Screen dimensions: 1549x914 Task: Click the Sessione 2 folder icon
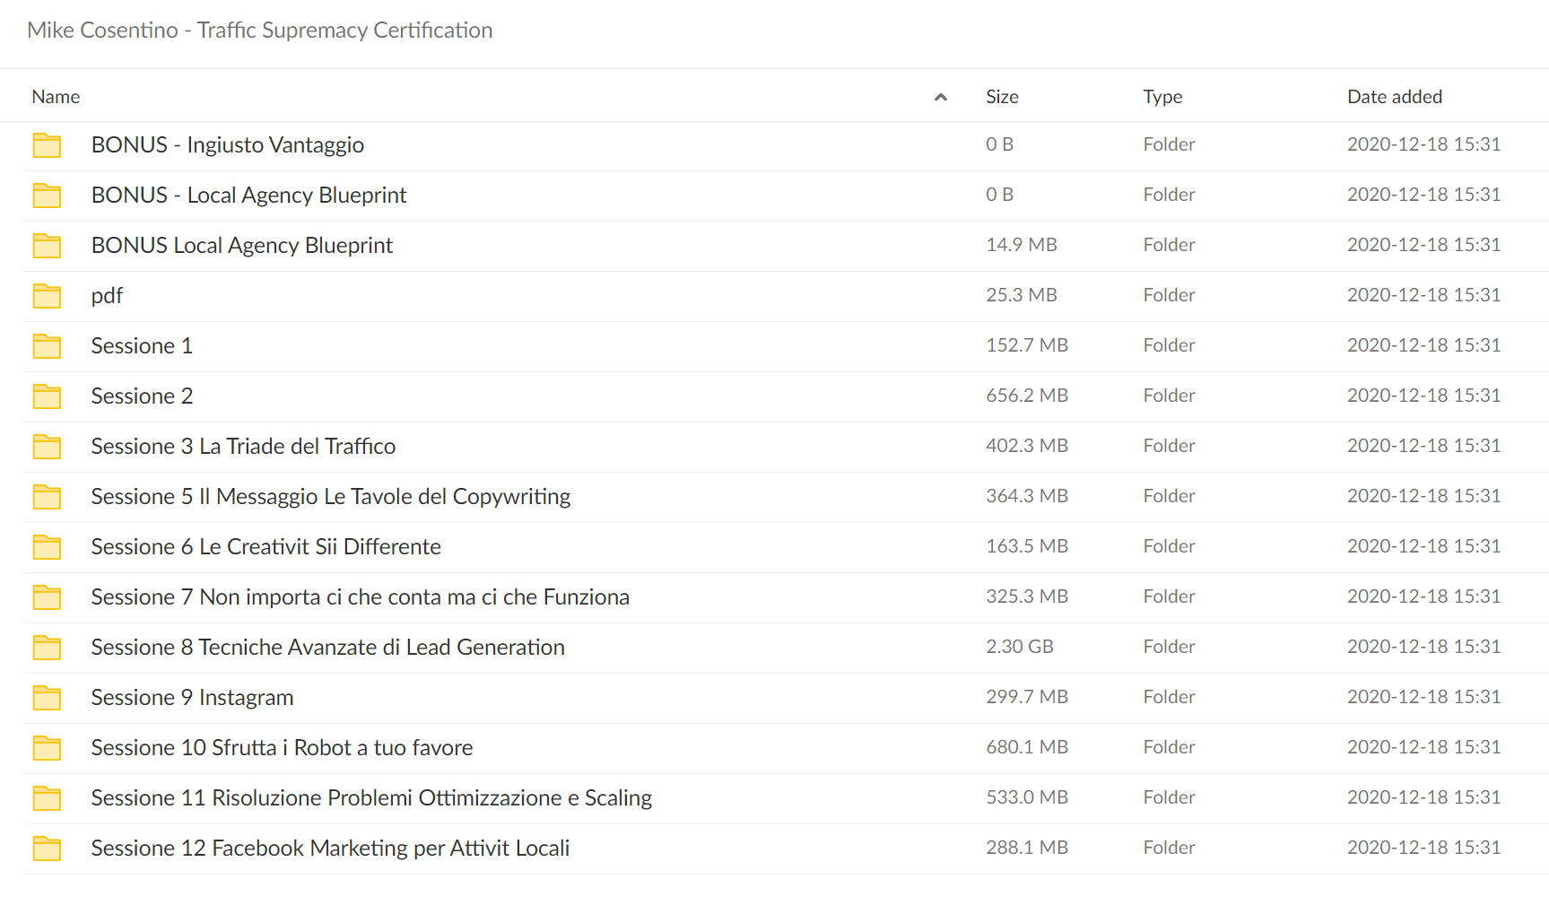47,396
